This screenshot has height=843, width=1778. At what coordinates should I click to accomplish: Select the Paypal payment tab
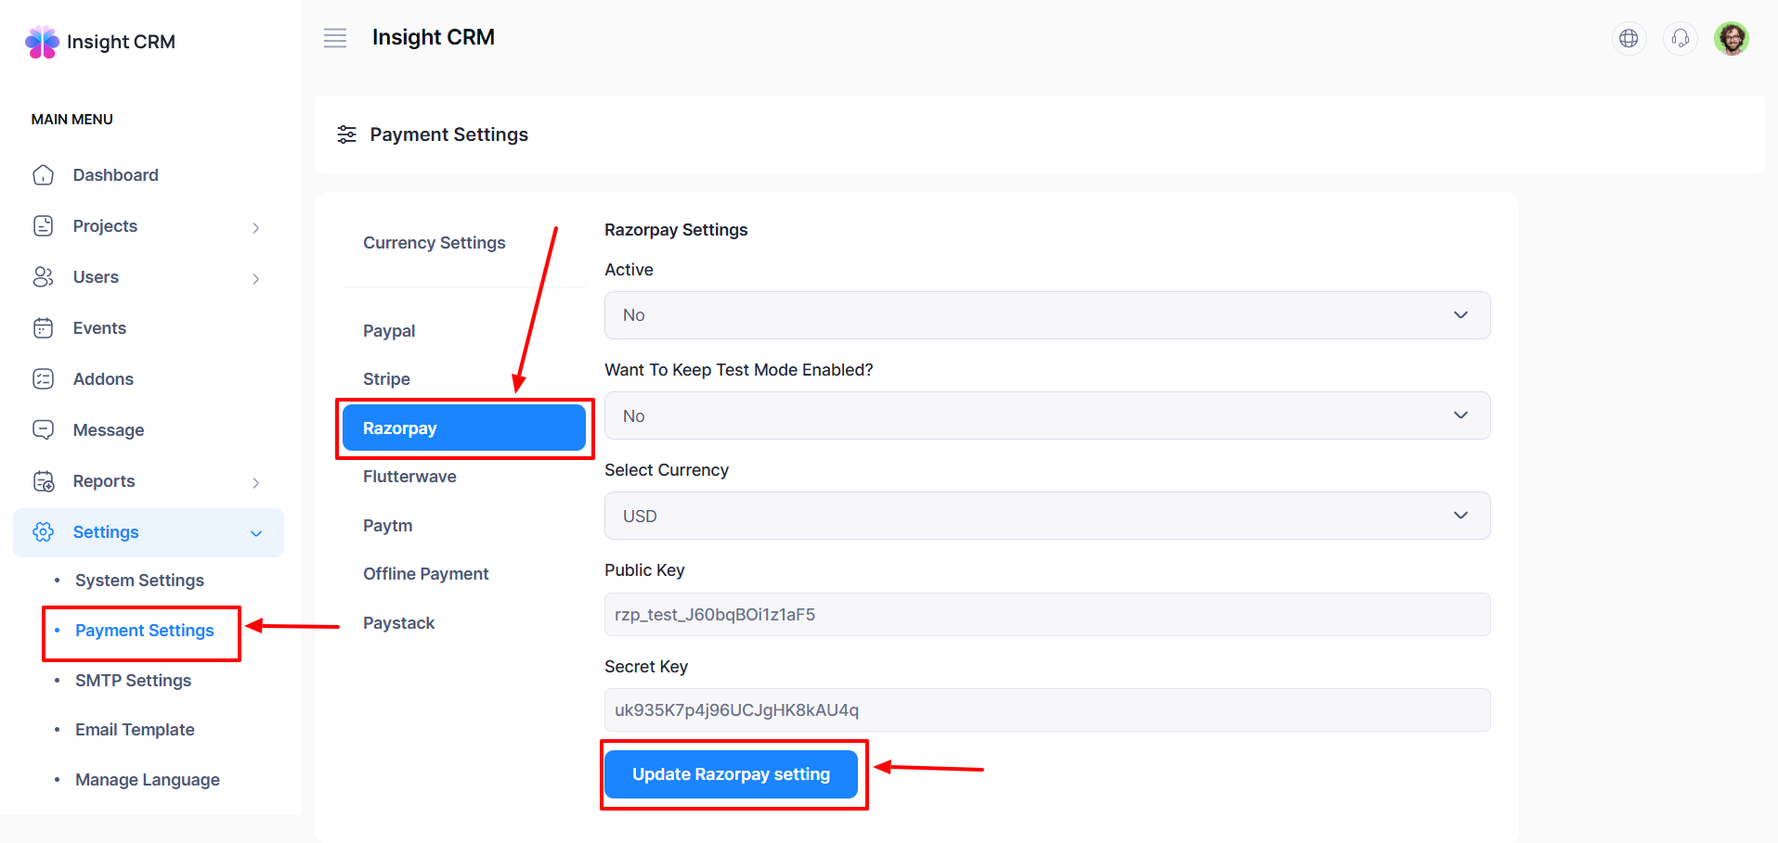click(x=389, y=331)
